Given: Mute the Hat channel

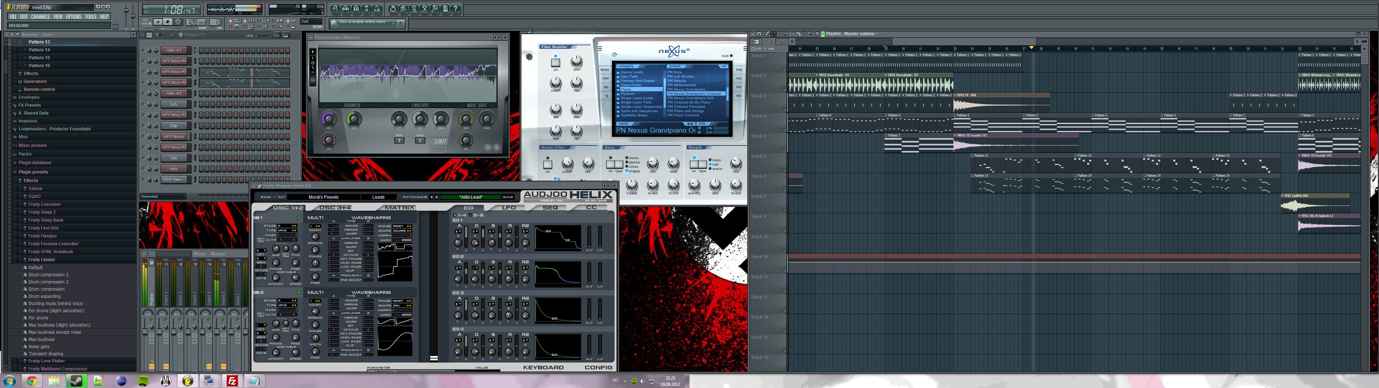Looking at the screenshot, I should click(x=144, y=158).
